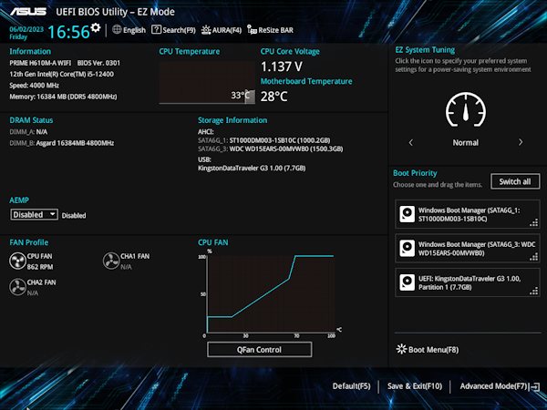
Task: Open the English language selector
Action: pos(129,30)
